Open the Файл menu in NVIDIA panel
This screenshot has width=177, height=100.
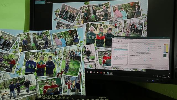113,39
